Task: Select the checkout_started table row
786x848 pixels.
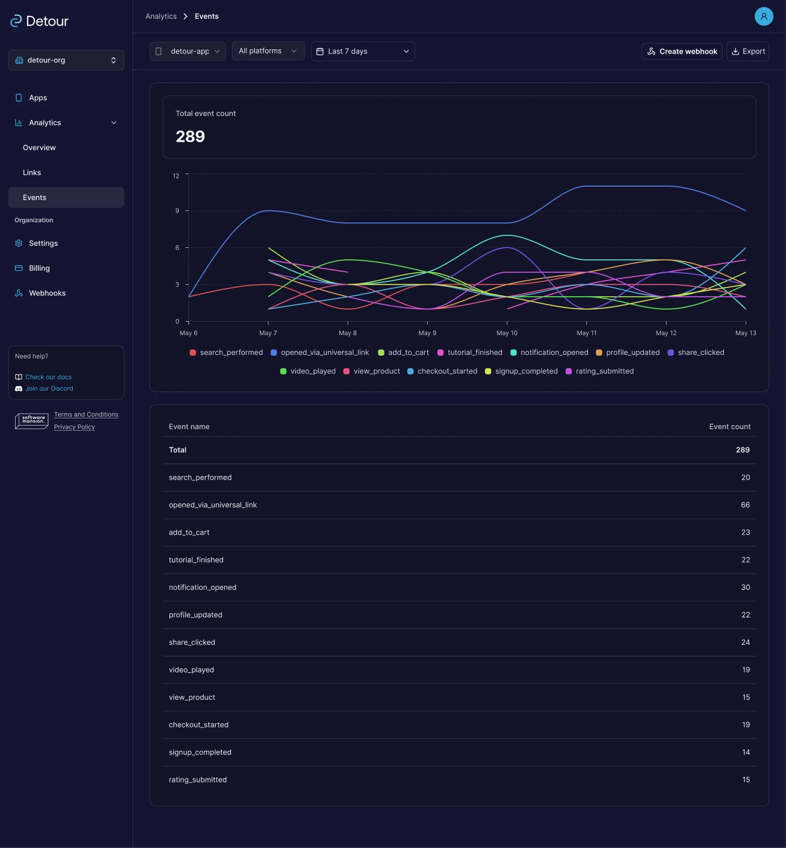Action: (460, 725)
